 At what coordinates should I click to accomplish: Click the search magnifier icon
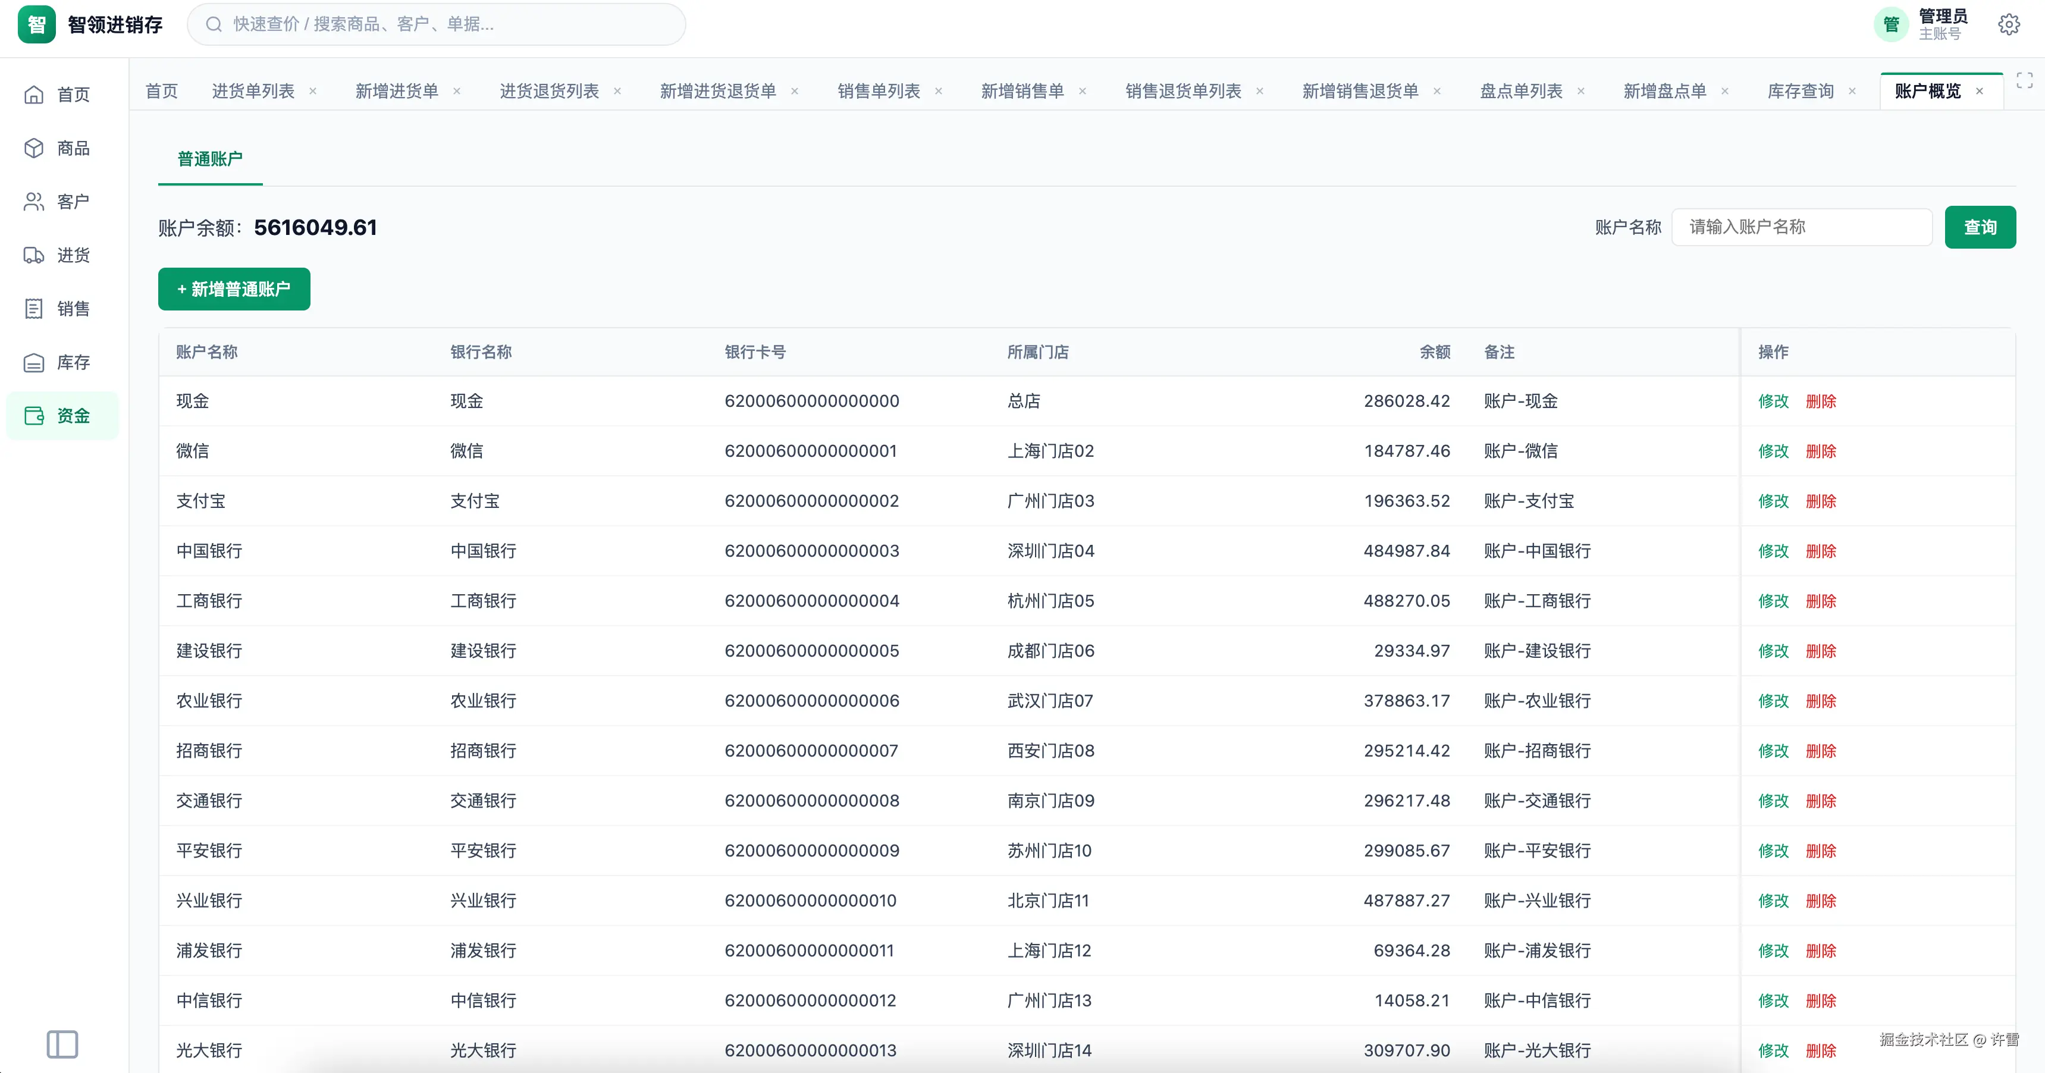tap(214, 24)
